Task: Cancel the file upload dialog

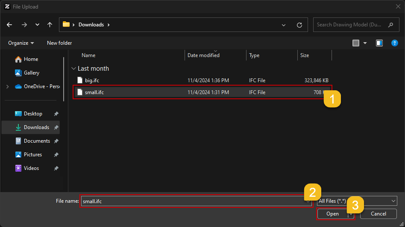Action: click(379, 214)
